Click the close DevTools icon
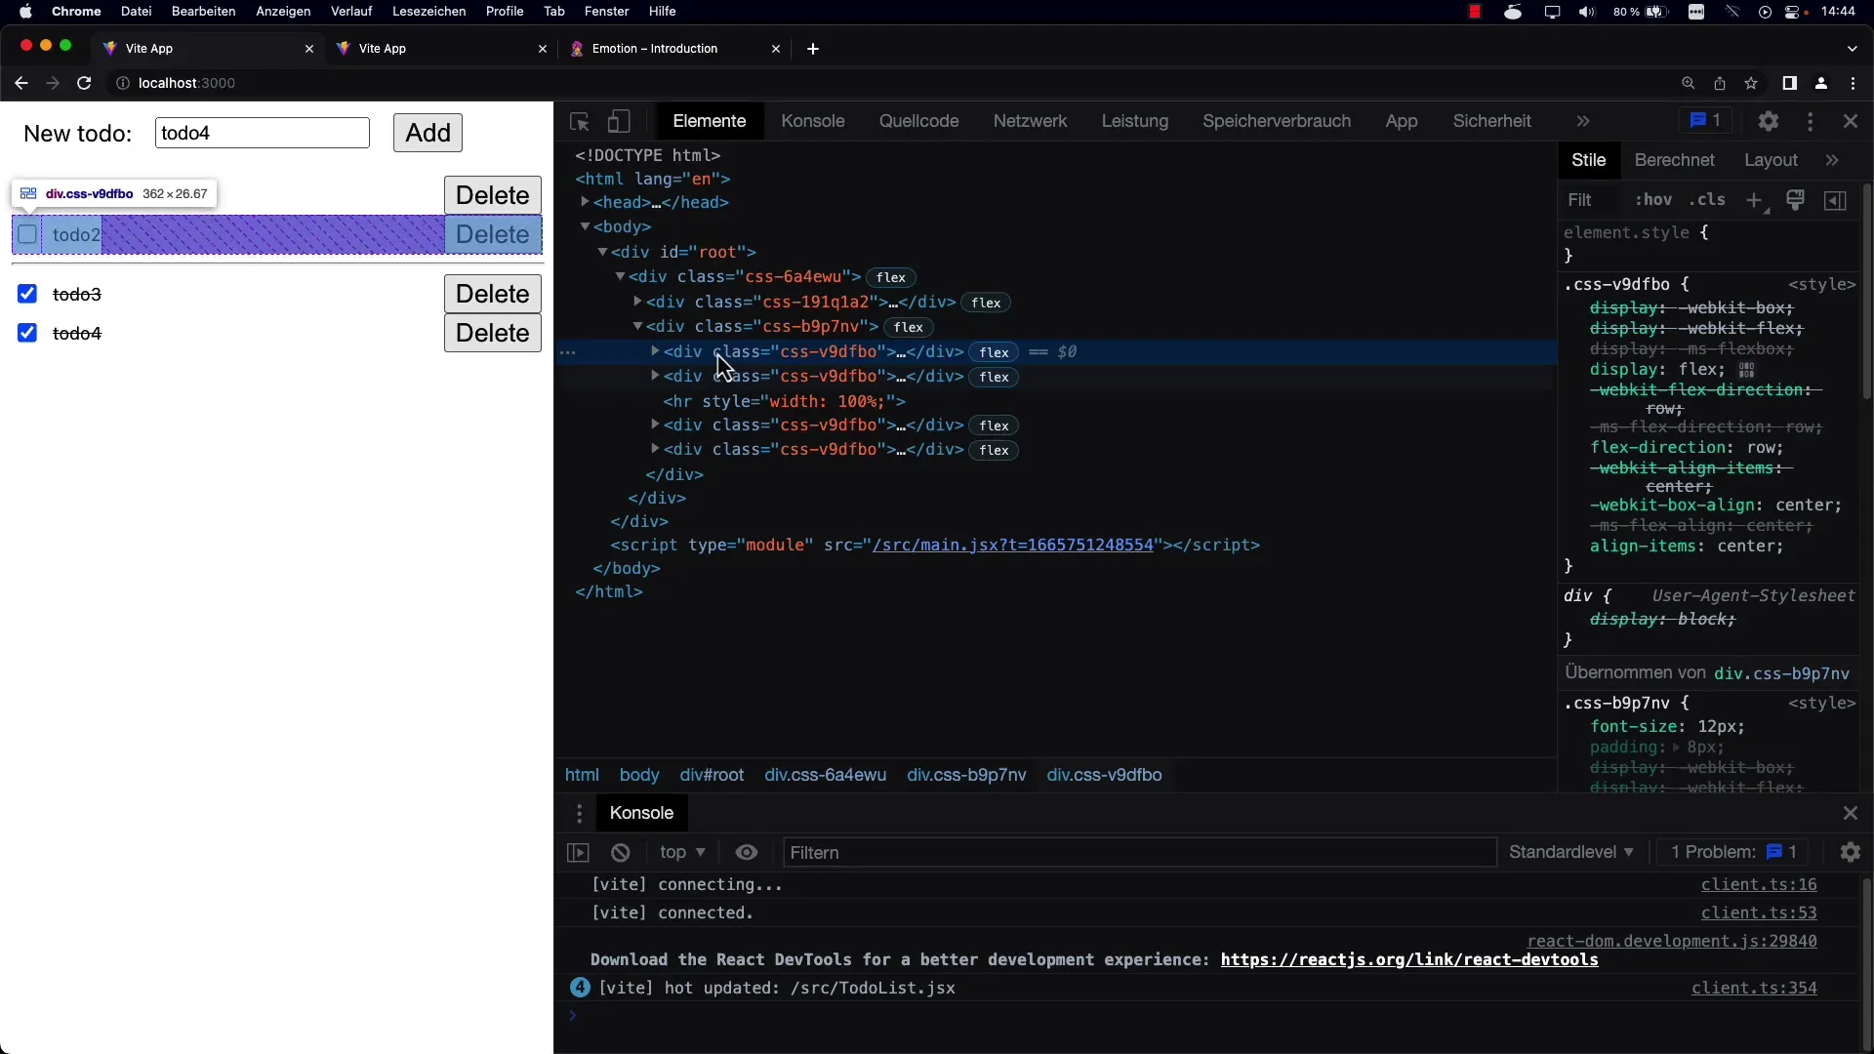The width and height of the screenshot is (1874, 1054). 1850,120
